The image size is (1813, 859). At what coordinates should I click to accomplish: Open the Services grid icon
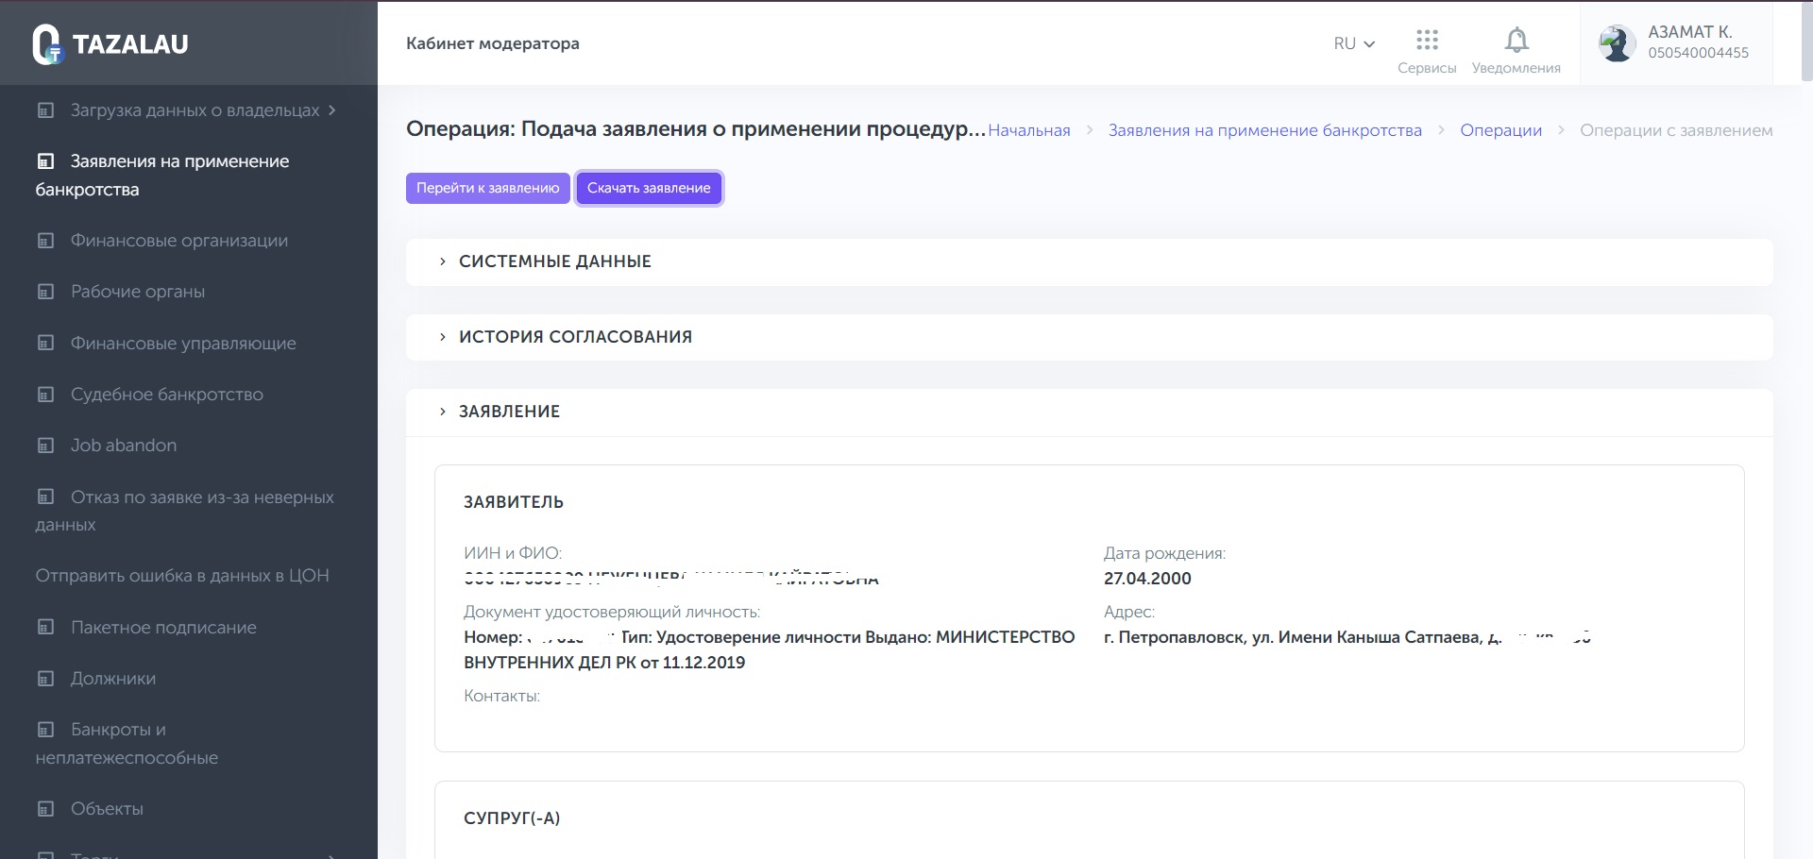click(x=1427, y=40)
